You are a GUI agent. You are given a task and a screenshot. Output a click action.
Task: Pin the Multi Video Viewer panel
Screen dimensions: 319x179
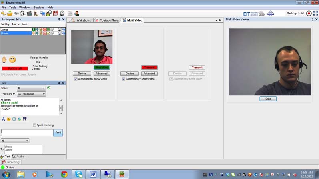(312, 19)
